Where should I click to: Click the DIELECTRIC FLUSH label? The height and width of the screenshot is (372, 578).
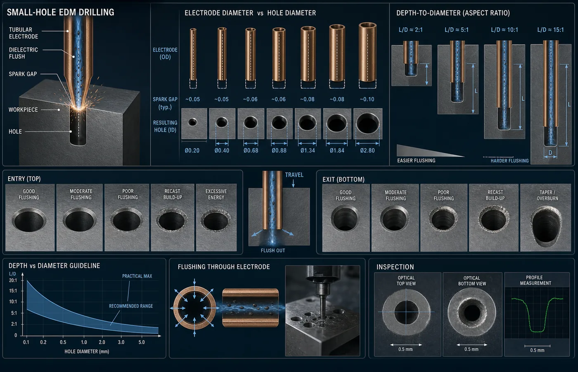pyautogui.click(x=24, y=53)
